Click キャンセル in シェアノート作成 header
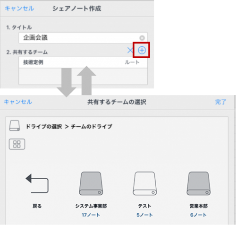The width and height of the screenshot is (236, 225). [19, 9]
